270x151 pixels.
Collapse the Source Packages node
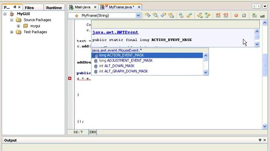point(11,20)
